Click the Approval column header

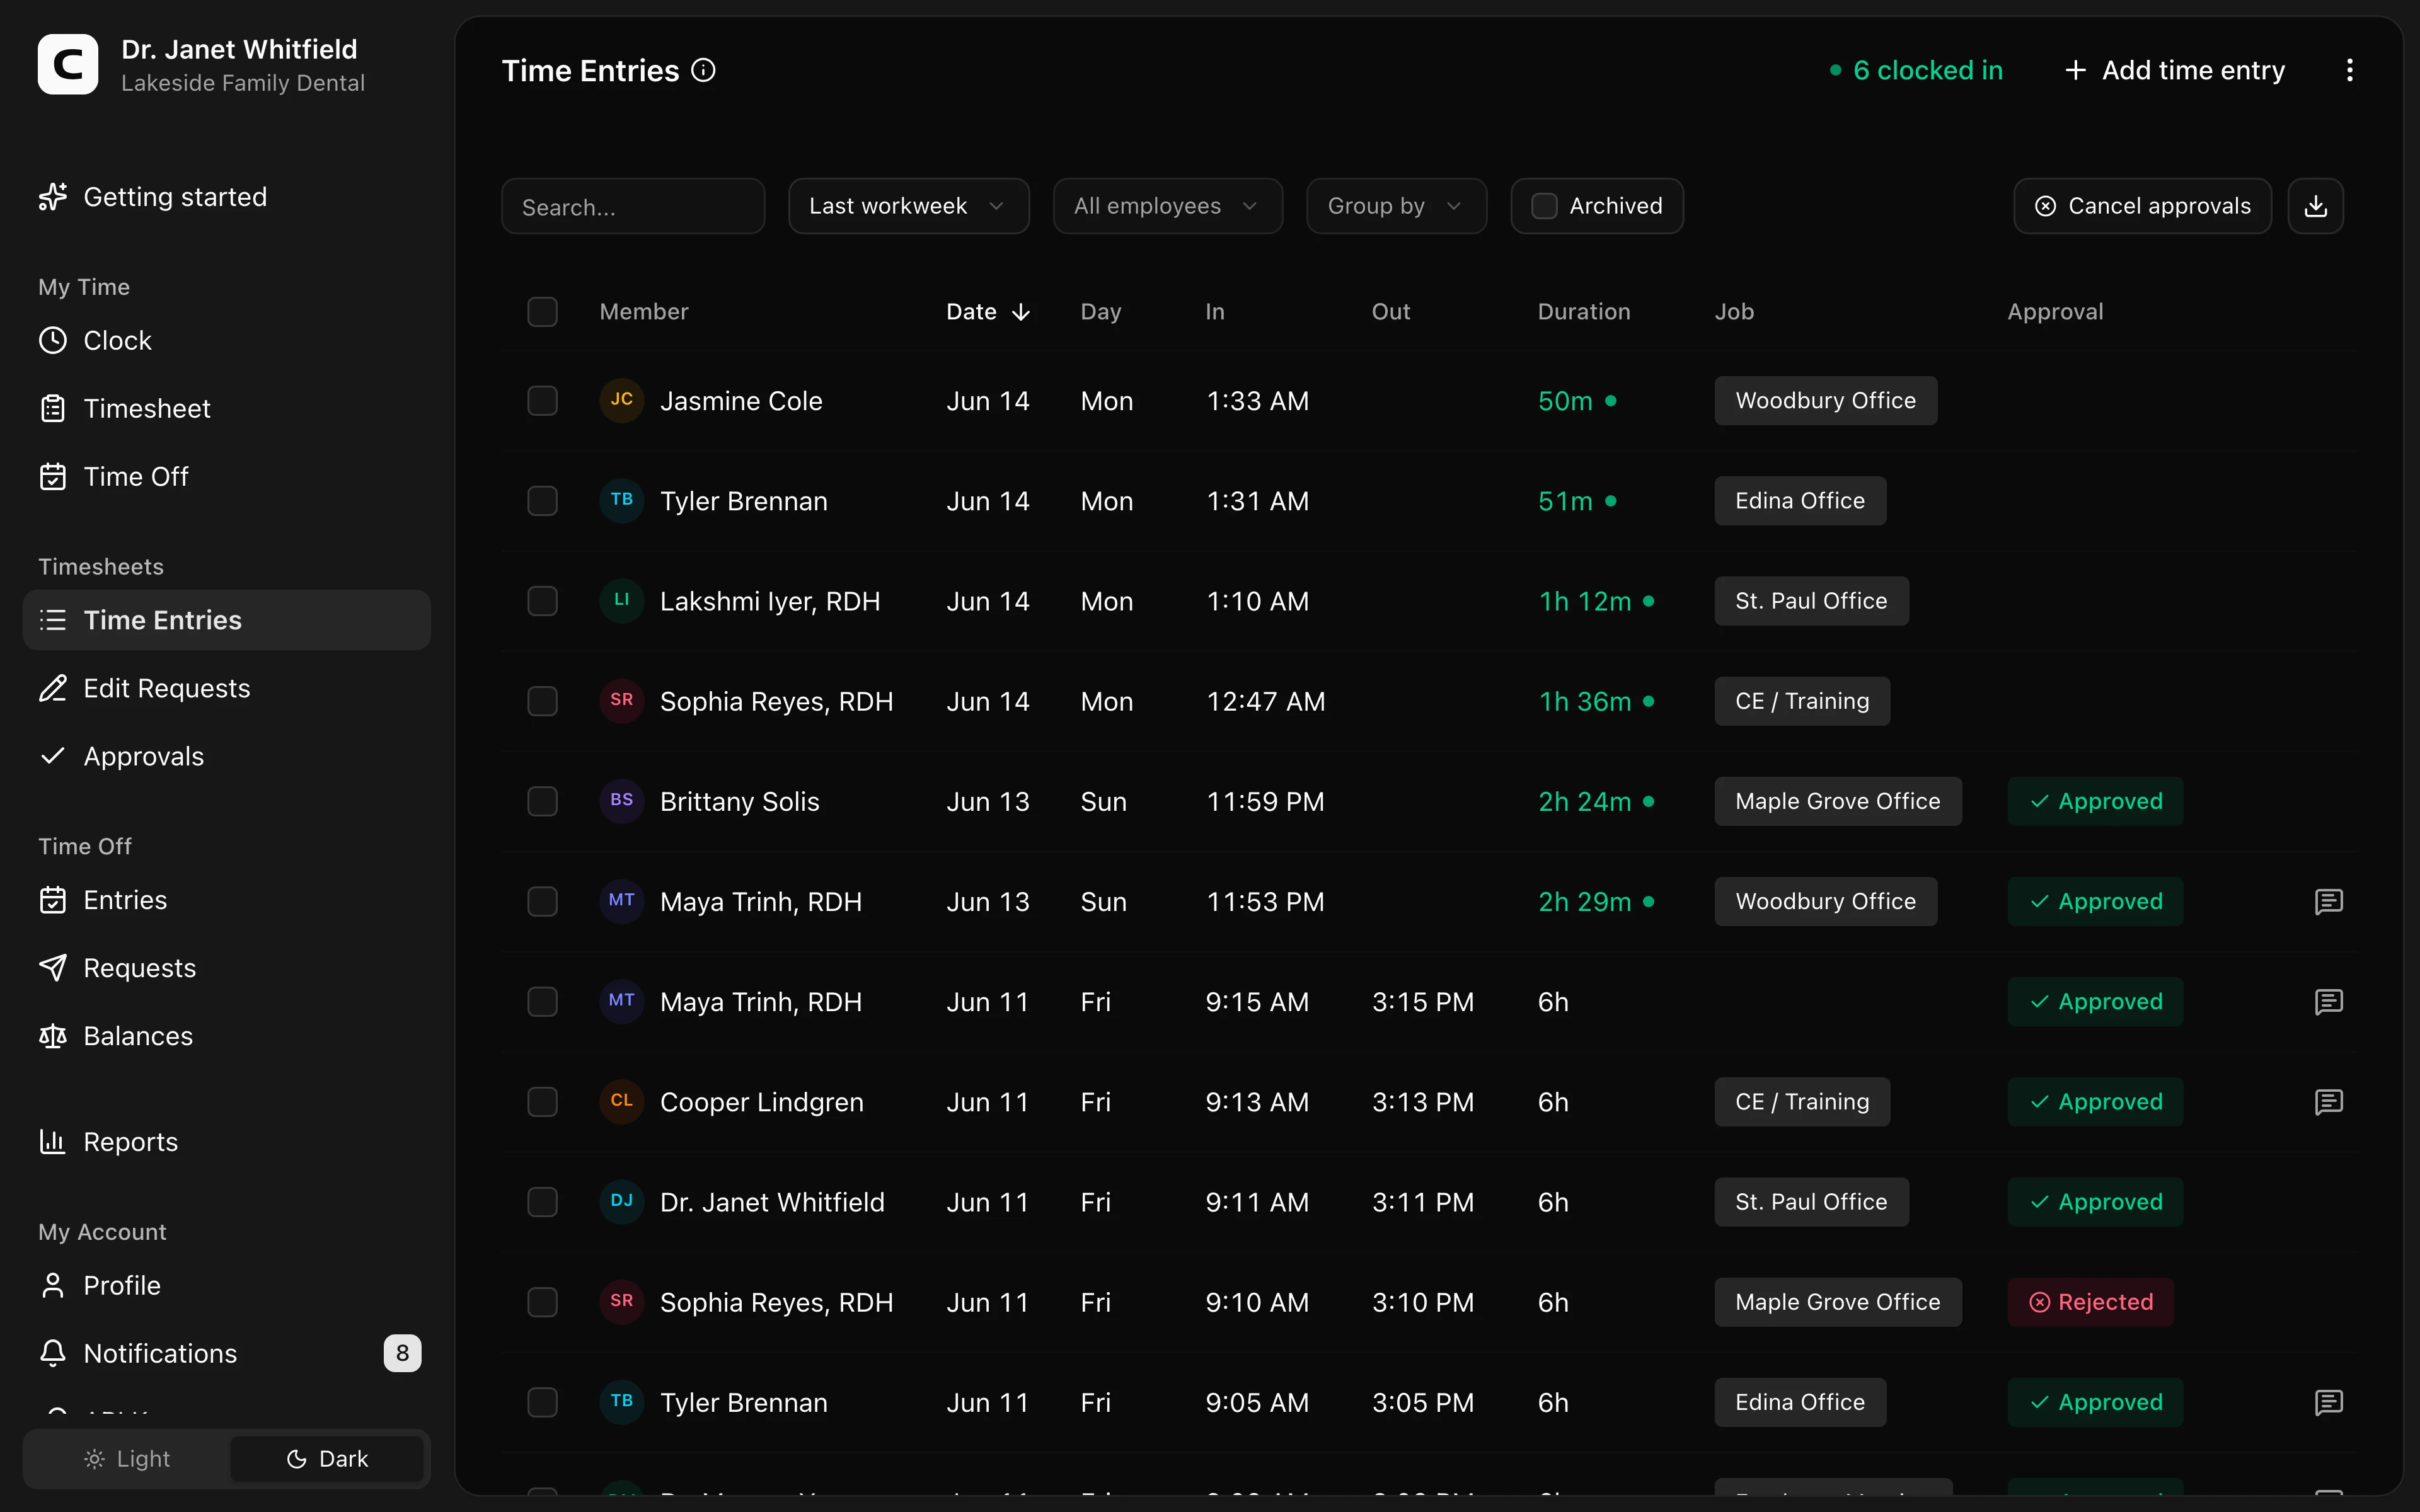click(2056, 312)
